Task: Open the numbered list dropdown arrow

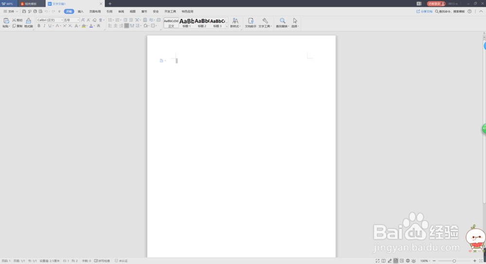Action: click(121, 20)
